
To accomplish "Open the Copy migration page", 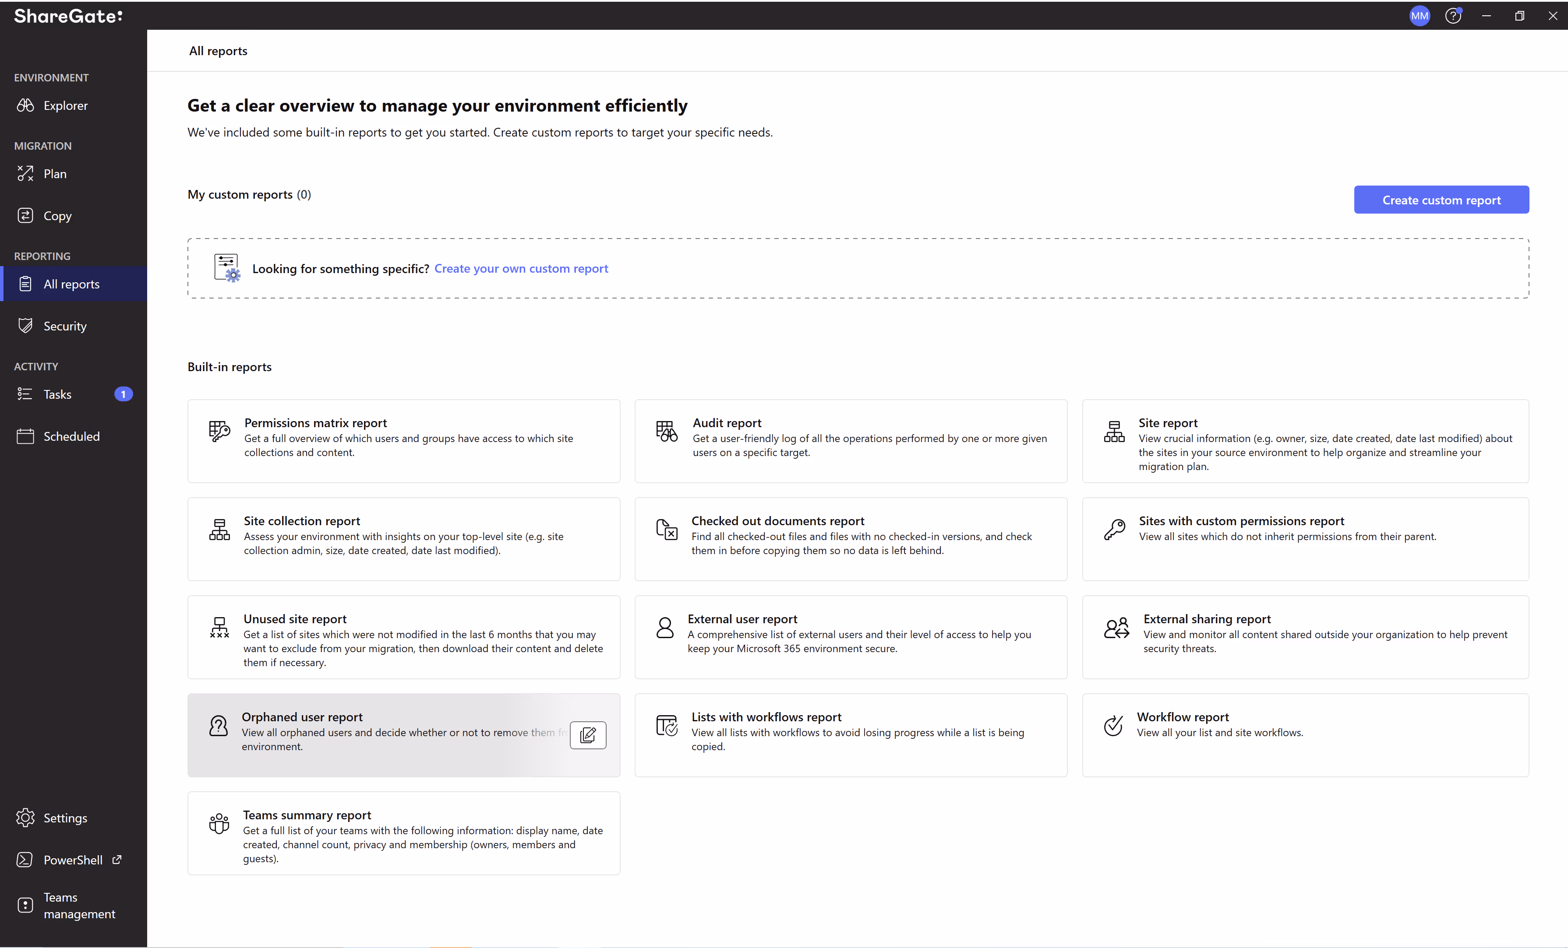I will coord(57,216).
